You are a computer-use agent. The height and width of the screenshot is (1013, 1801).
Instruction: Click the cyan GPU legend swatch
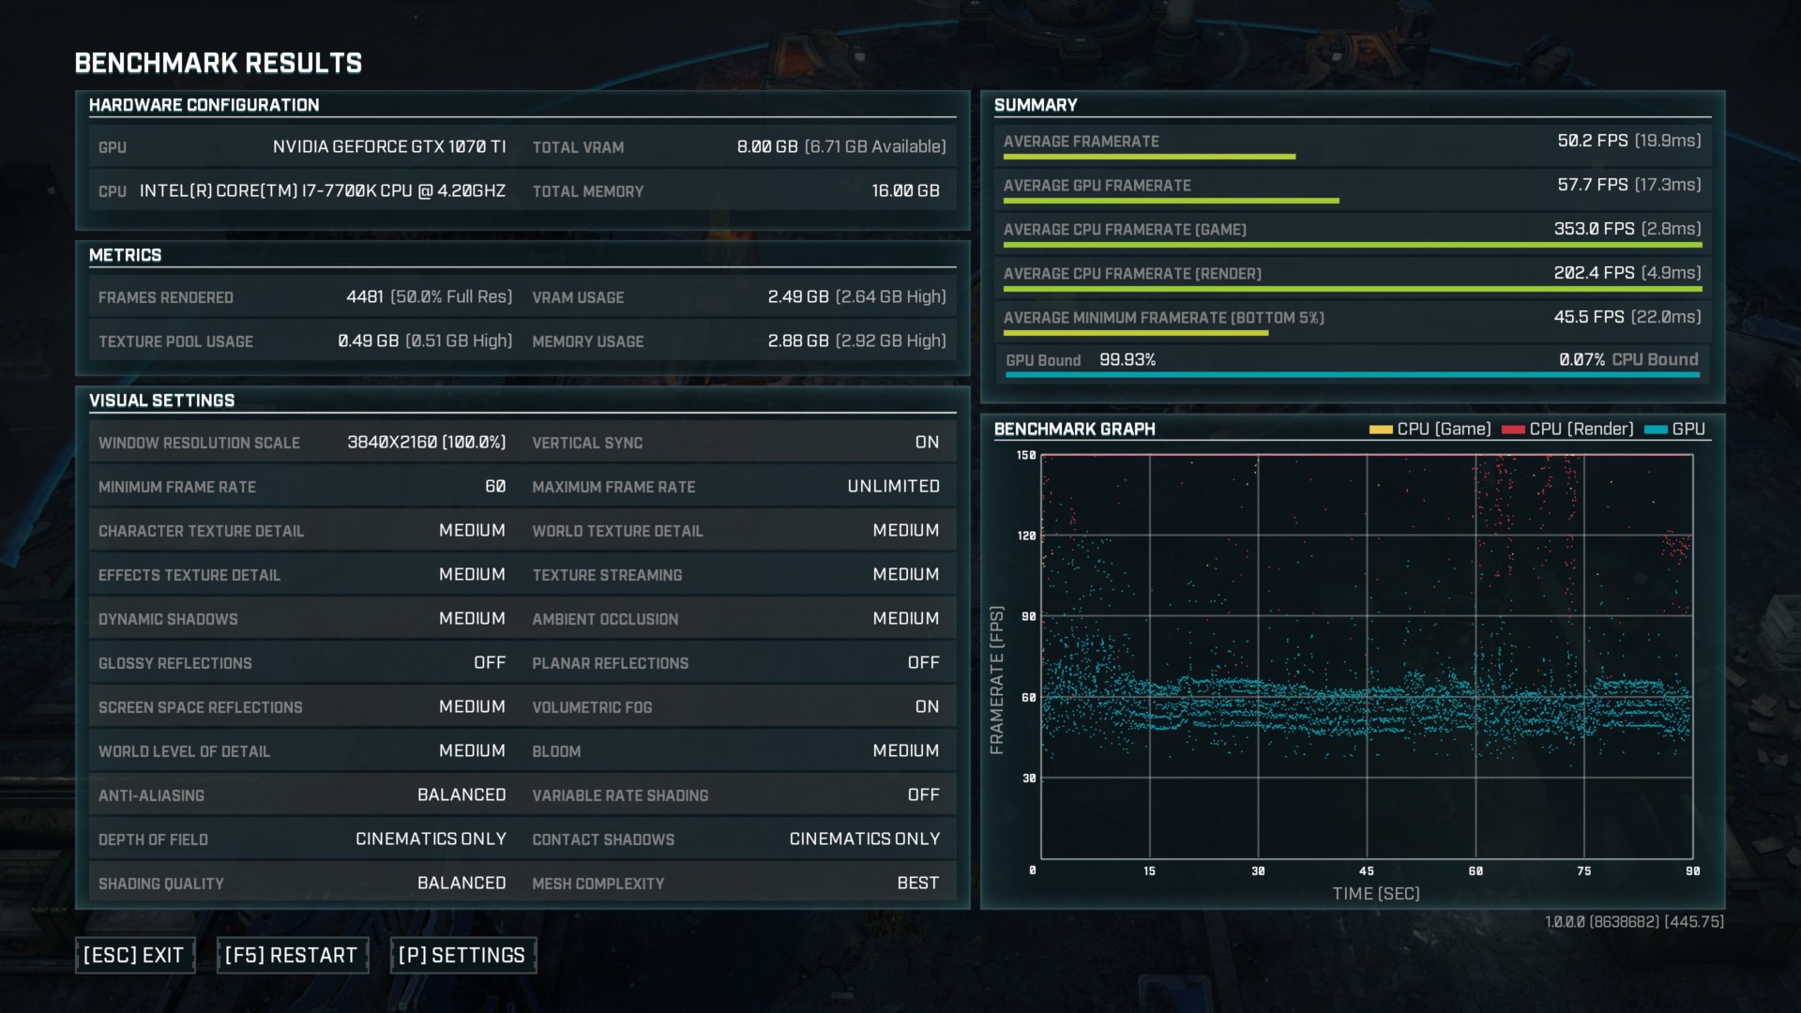tap(1656, 430)
